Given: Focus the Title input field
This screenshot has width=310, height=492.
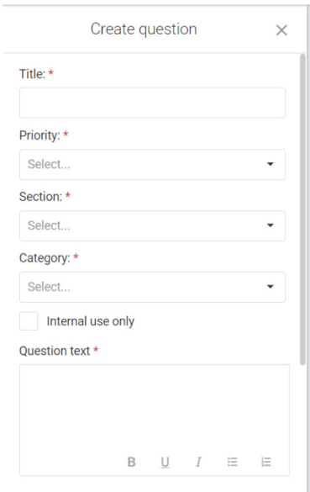Looking at the screenshot, I should coord(152,103).
